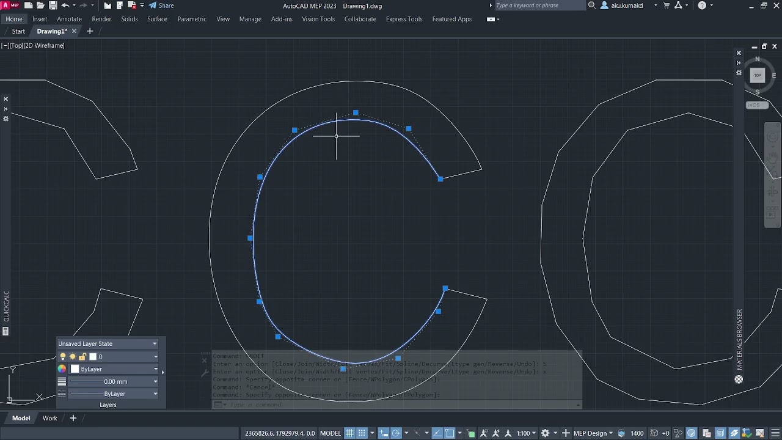Toggle layer 0 on/off lightbulb

[63, 356]
